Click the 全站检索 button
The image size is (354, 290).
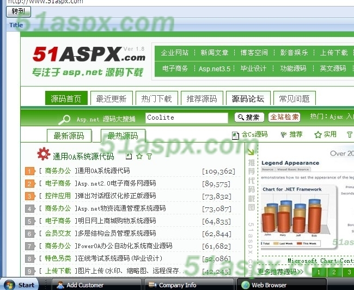pos(284,118)
